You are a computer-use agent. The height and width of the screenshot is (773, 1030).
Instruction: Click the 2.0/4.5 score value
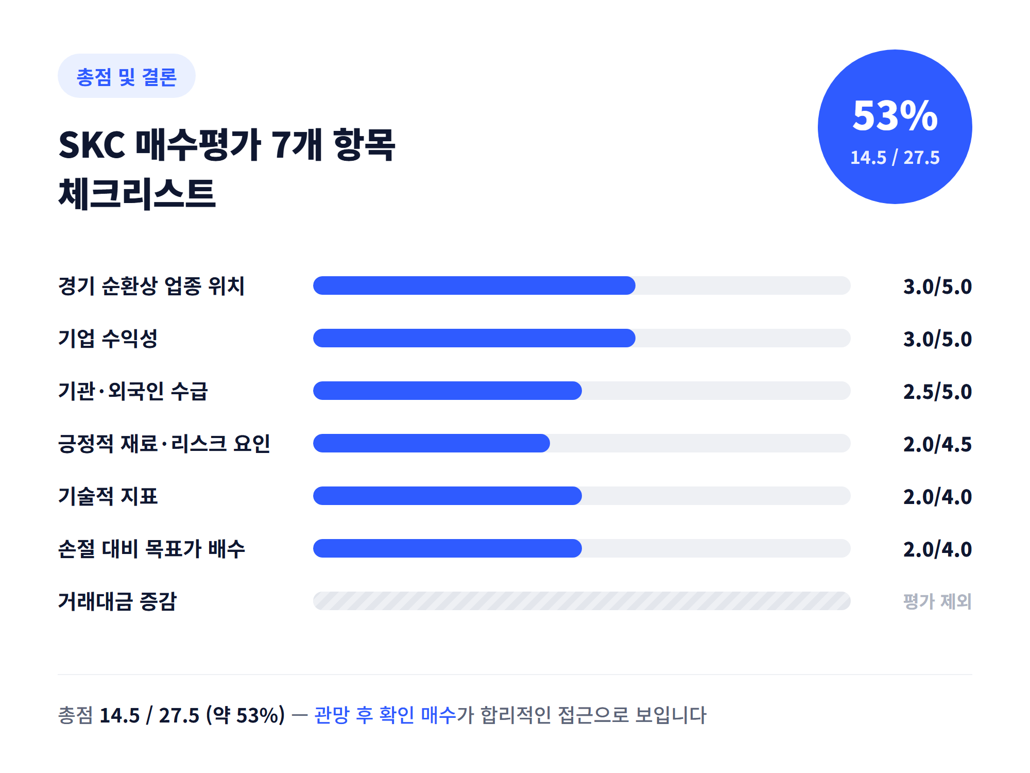click(x=937, y=444)
